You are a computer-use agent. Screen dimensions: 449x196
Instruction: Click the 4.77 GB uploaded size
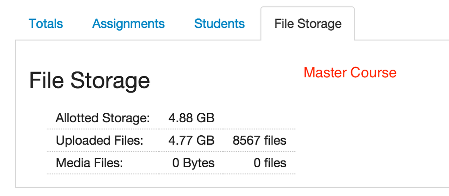click(191, 141)
